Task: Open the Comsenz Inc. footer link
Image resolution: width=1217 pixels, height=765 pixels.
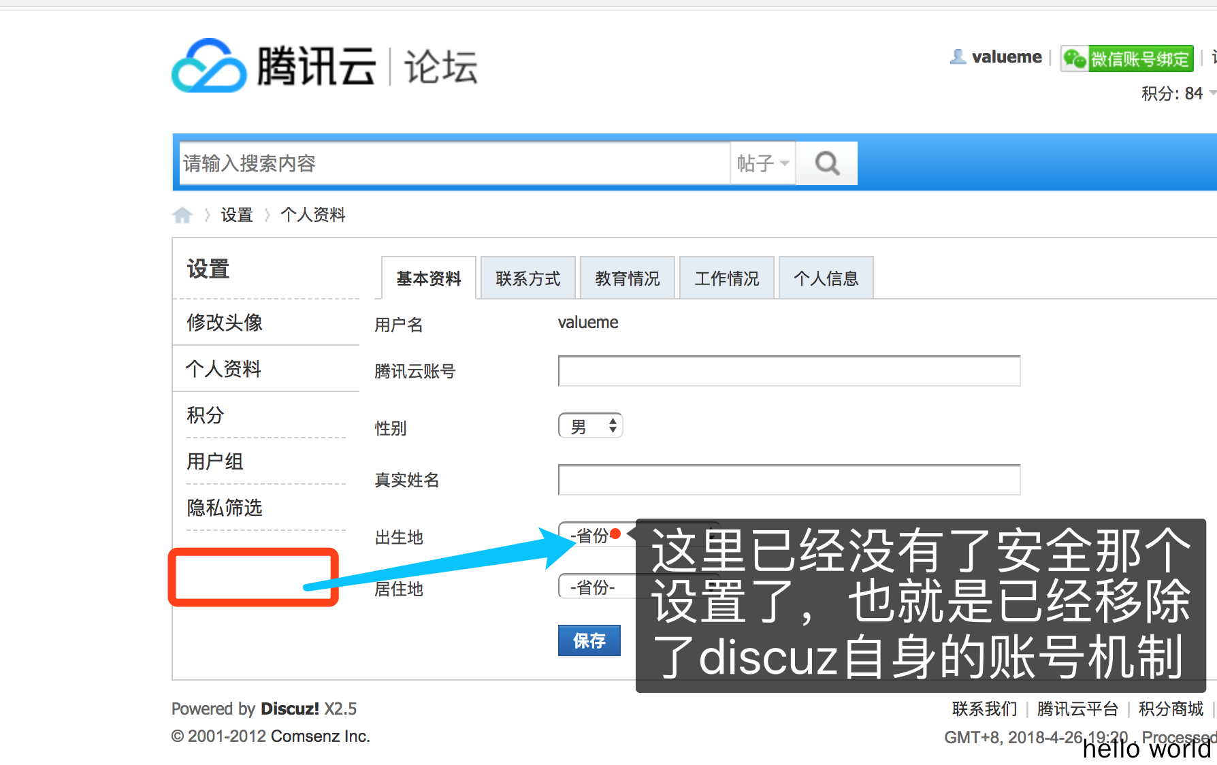Action: [320, 736]
